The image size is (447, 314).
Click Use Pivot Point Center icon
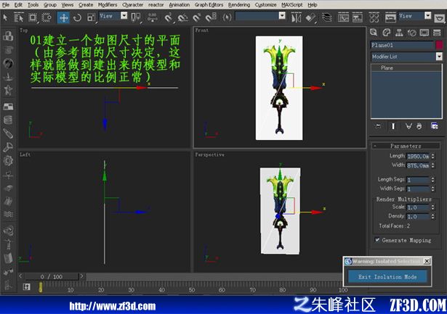pos(135,17)
